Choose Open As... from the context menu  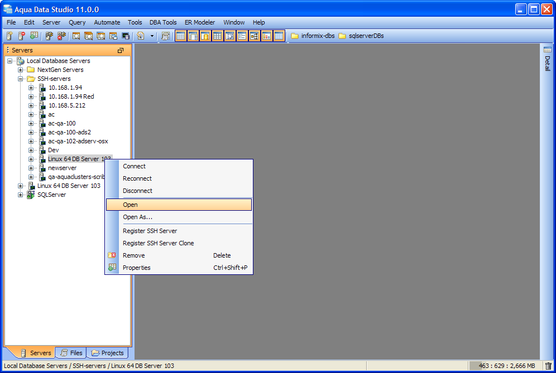click(x=179, y=217)
